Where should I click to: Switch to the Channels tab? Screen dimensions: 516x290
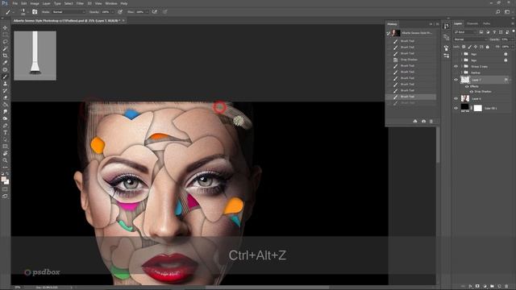click(x=472, y=23)
